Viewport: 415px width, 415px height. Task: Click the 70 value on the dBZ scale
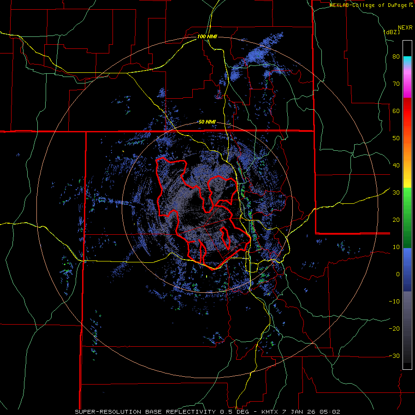point(396,84)
